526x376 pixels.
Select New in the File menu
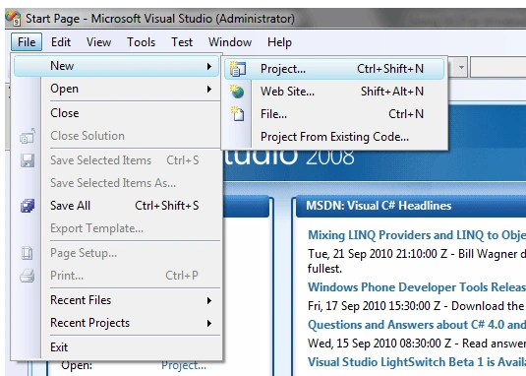coord(117,66)
